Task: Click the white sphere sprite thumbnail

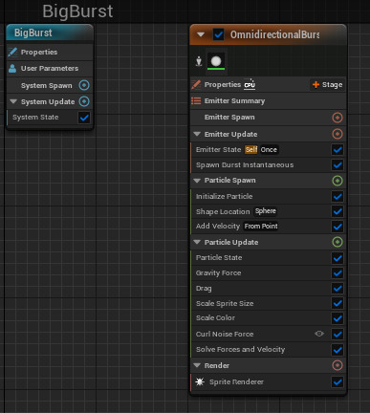Action: (x=216, y=61)
